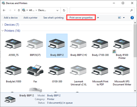This screenshot has height=107, width=137.
Task: Click the Forward navigation arrow
Action: click(10, 10)
